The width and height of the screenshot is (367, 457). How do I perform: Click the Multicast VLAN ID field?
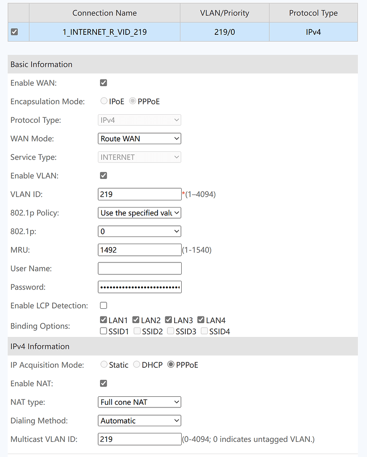[139, 439]
